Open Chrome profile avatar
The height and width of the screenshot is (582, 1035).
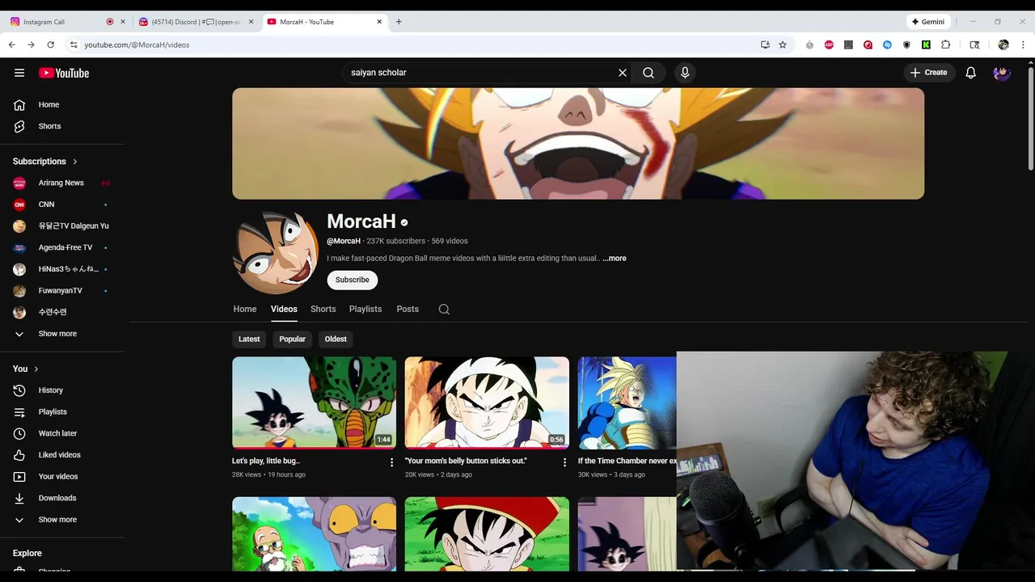pyautogui.click(x=1003, y=44)
